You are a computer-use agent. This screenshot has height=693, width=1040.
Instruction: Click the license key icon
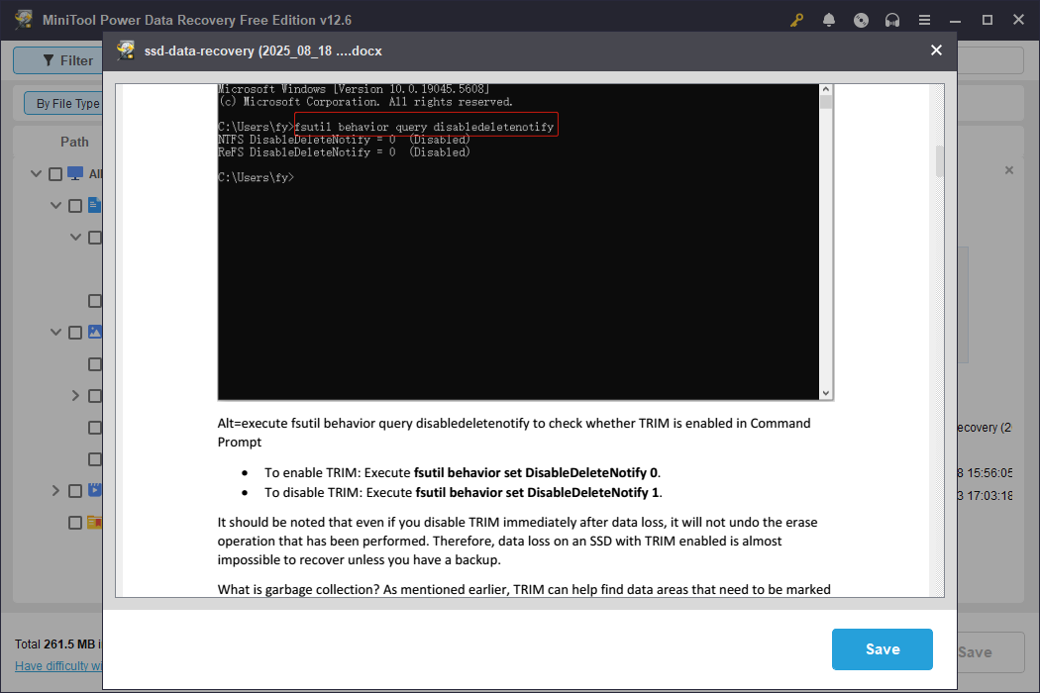tap(796, 19)
